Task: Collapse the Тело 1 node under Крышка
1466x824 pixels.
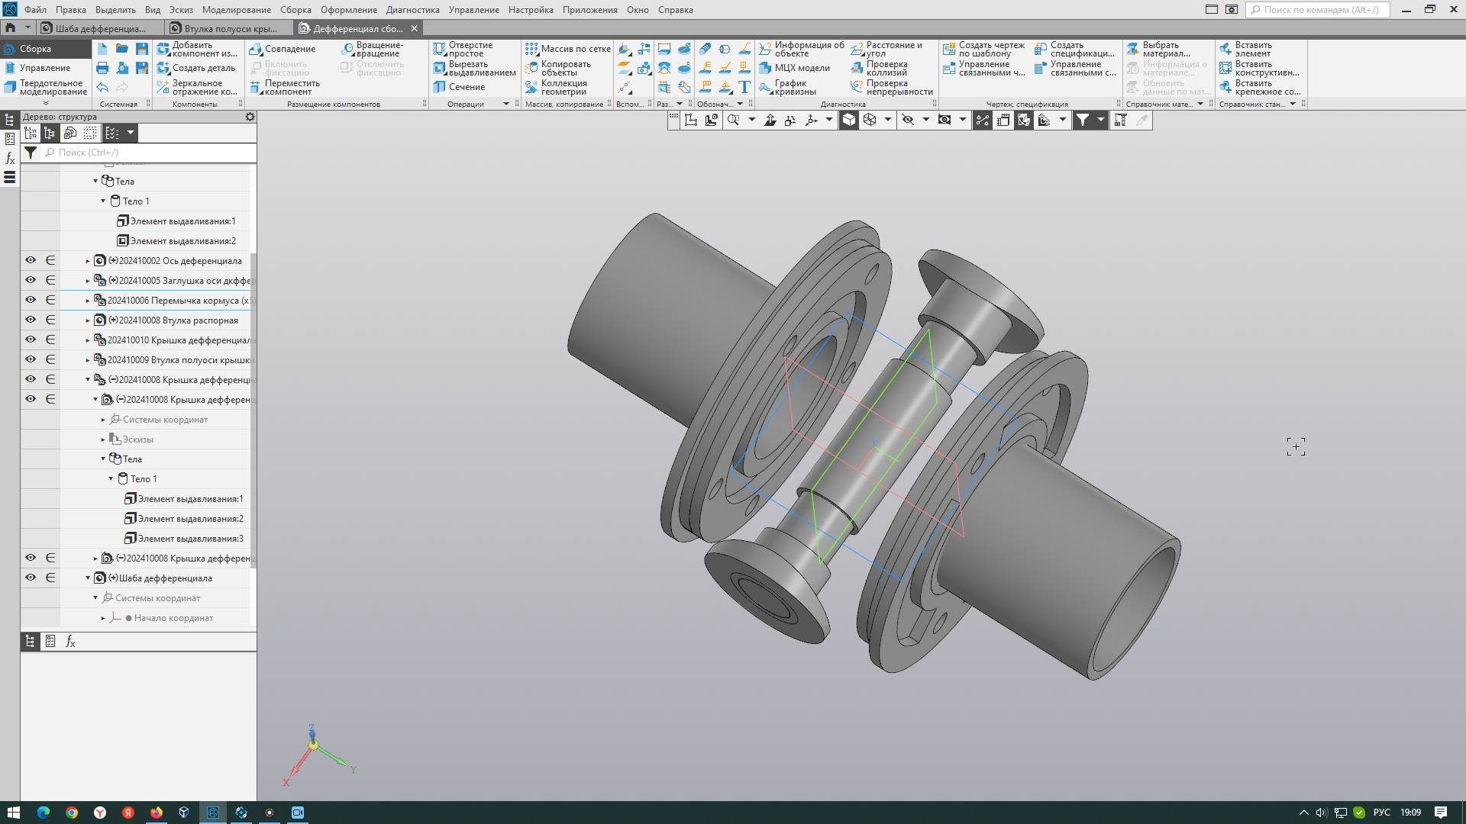Action: tap(111, 479)
